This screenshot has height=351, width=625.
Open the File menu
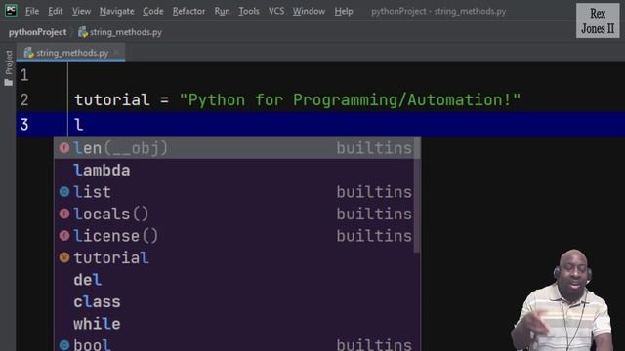tap(32, 11)
